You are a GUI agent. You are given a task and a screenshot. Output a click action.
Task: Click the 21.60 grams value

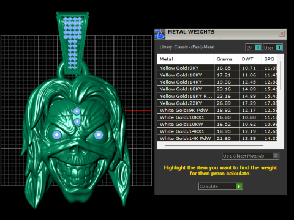224,138
